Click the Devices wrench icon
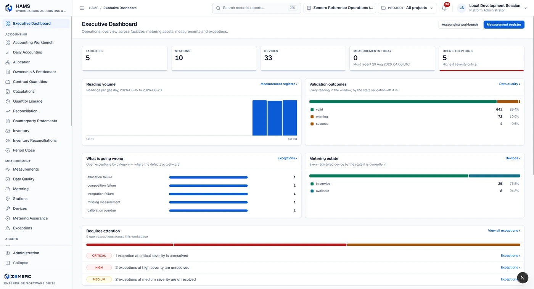The width and height of the screenshot is (534, 289). [8, 208]
